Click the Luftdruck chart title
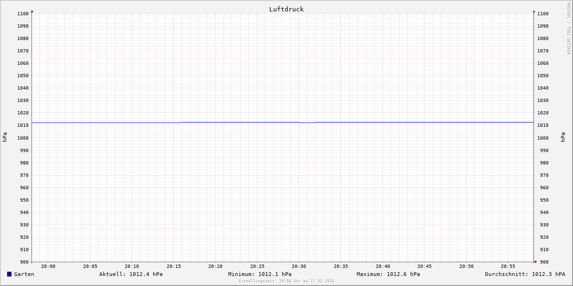573x286 pixels. (x=286, y=9)
